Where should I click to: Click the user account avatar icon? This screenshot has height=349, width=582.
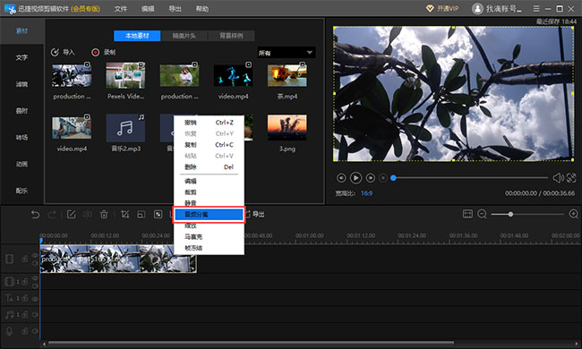coord(477,9)
